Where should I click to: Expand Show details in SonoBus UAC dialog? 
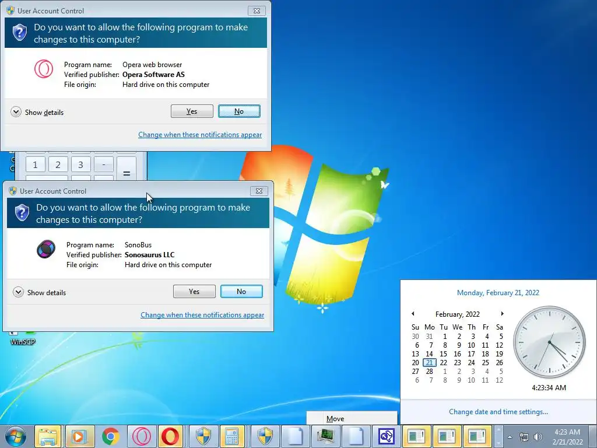[40, 293]
